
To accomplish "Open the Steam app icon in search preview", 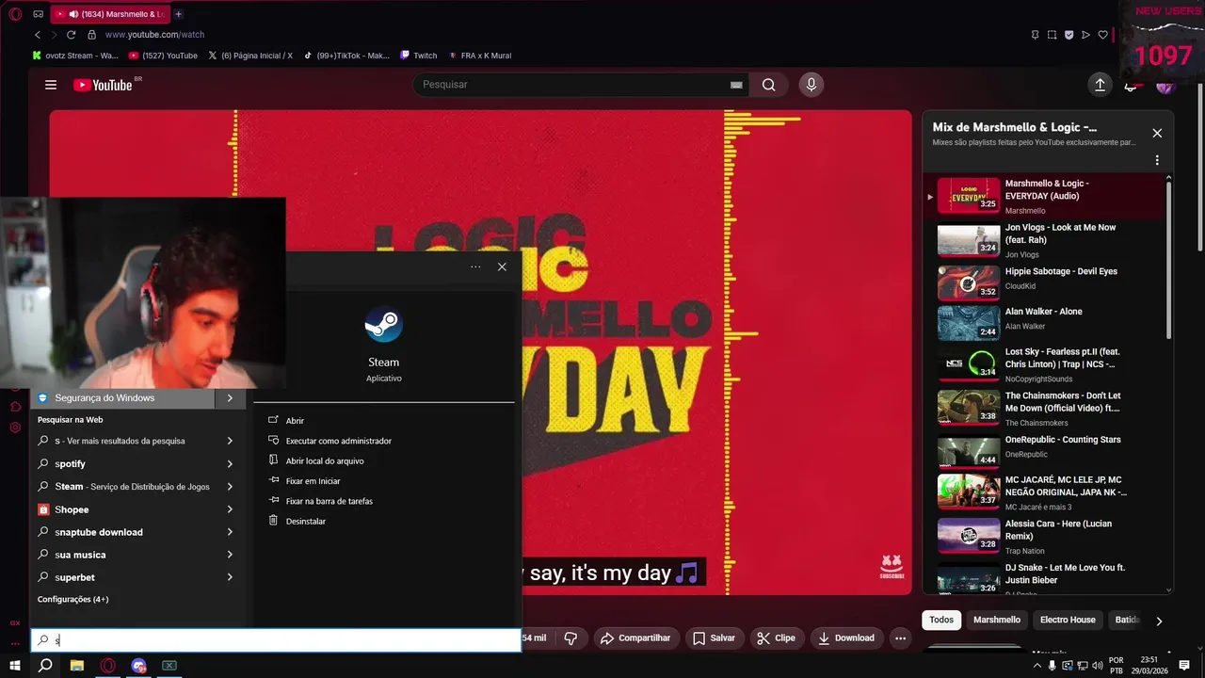I will [383, 326].
